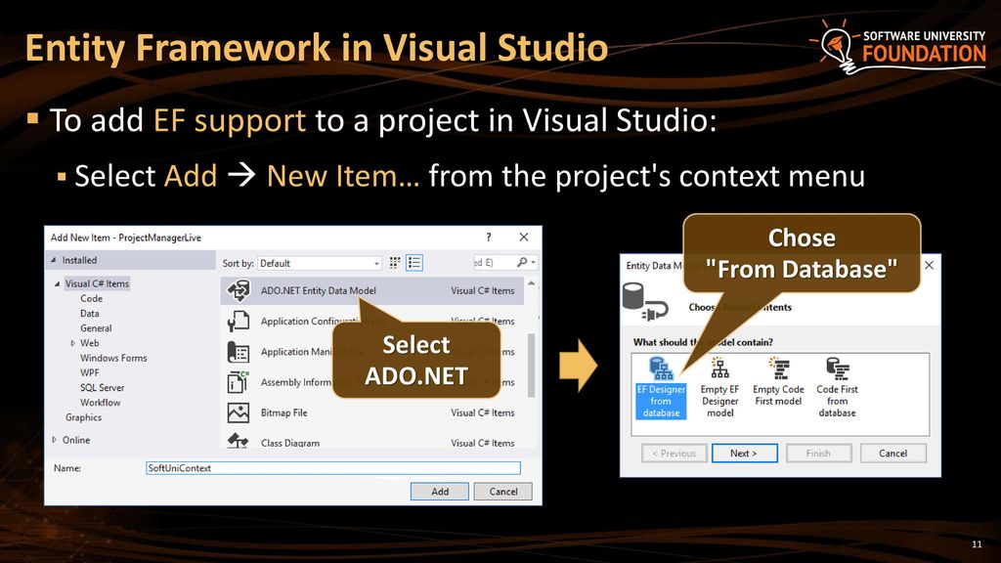The image size is (1001, 563).
Task: Collapse the Visual C# Items node
Action: point(57,283)
